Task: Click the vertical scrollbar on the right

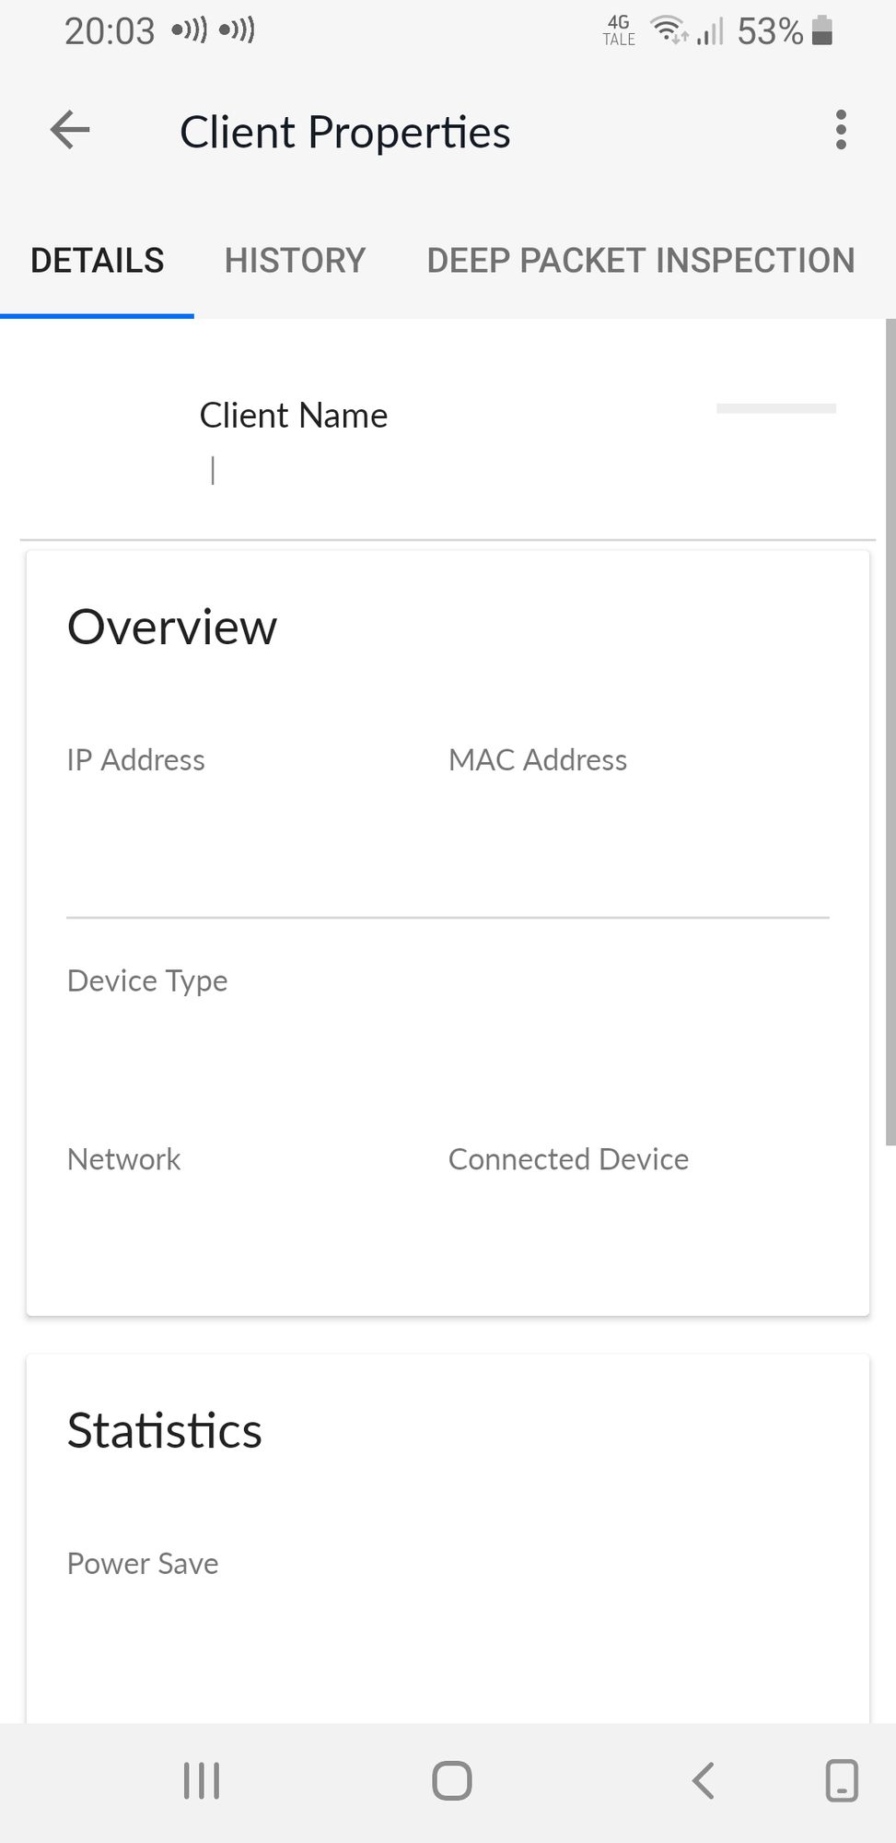Action: point(890,733)
